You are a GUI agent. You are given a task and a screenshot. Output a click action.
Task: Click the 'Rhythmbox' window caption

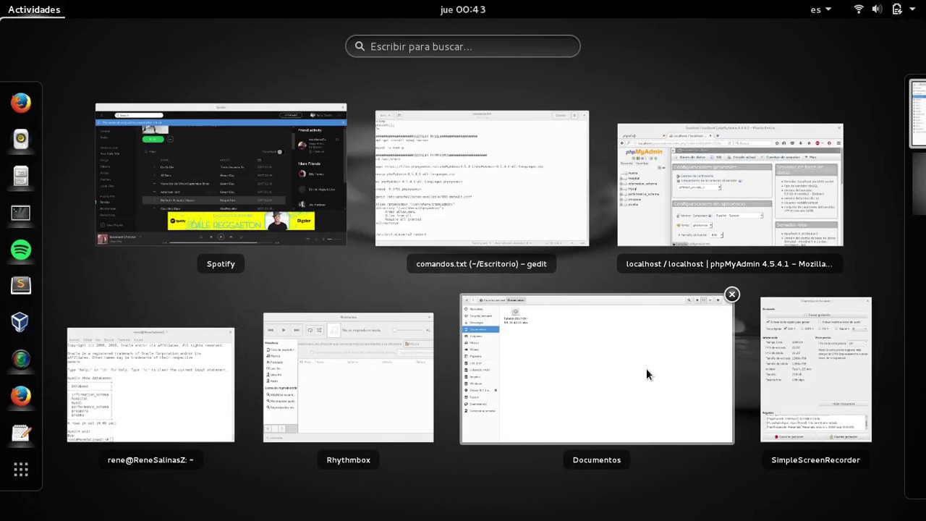348,460
